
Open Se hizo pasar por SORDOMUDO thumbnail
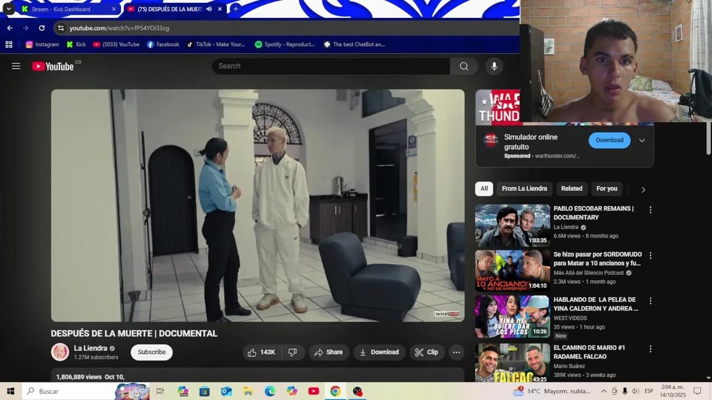pos(512,271)
